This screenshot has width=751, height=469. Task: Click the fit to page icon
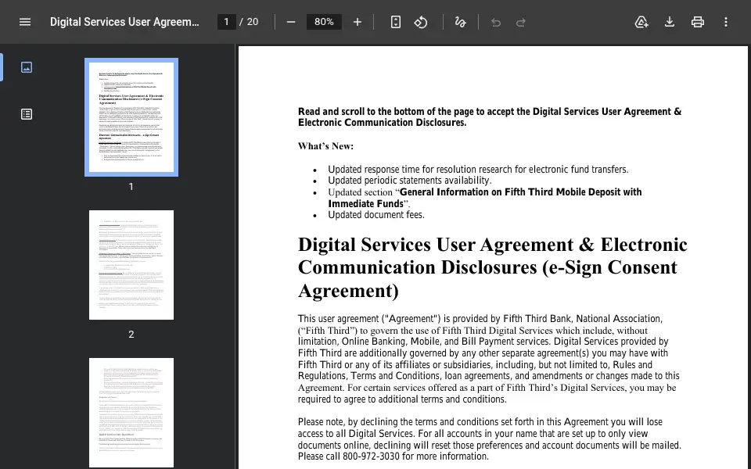(396, 22)
